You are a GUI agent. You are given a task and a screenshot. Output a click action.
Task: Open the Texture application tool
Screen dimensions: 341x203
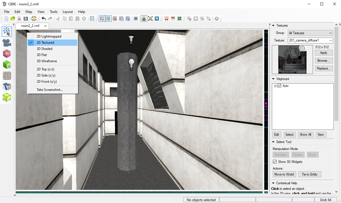point(7,75)
